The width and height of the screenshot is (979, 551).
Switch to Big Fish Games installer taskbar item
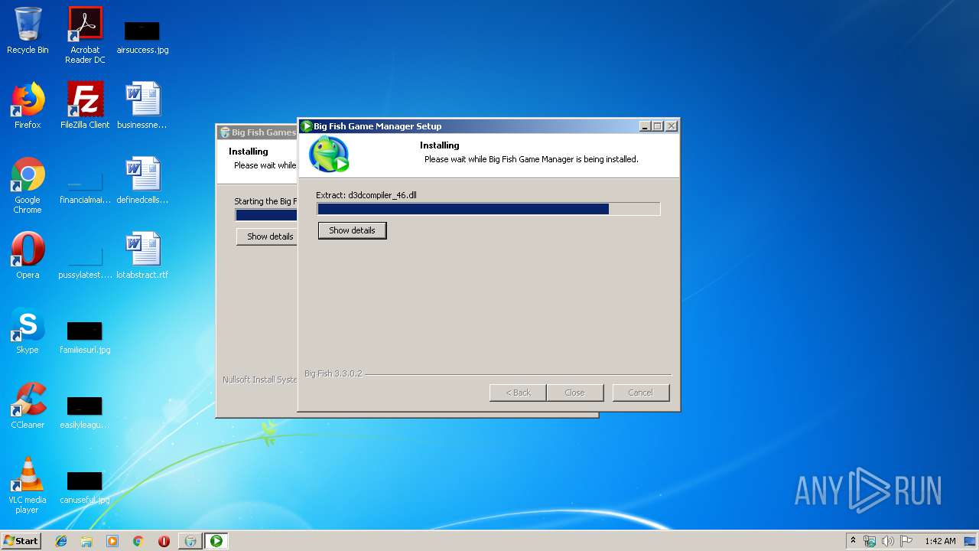[190, 541]
